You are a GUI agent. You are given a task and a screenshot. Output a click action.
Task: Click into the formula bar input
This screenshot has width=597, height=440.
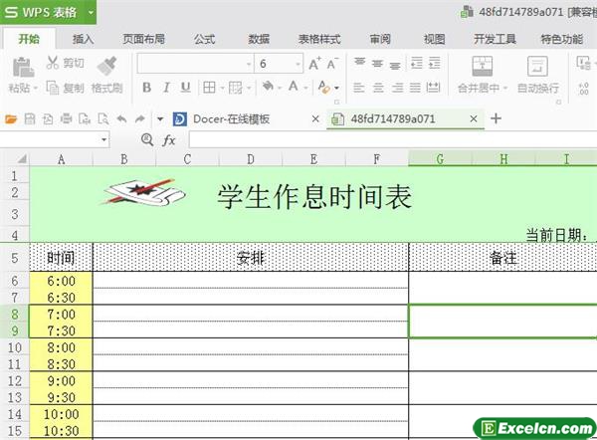click(393, 140)
